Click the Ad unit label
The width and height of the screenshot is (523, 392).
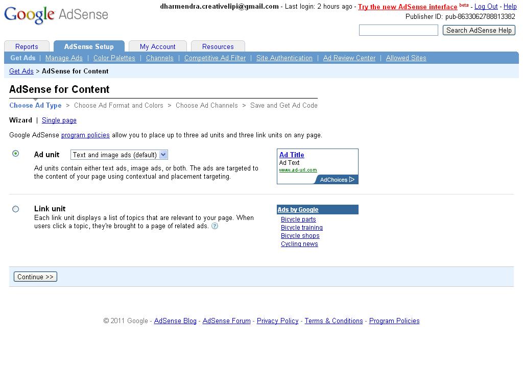tap(46, 155)
